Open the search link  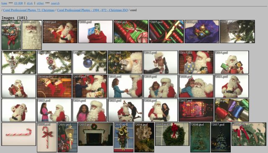click(x=55, y=3)
